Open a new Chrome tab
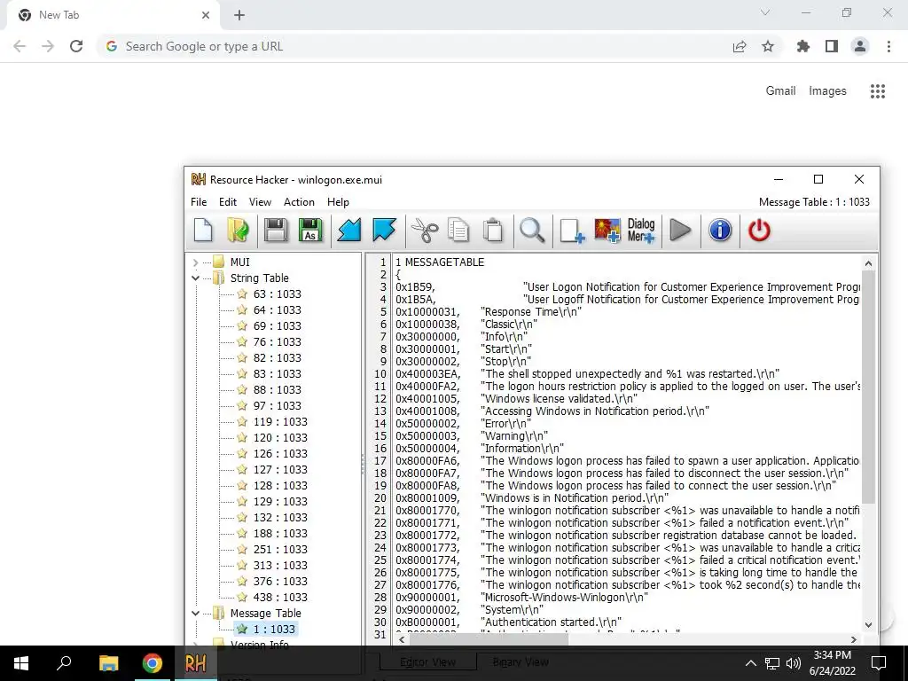 239,15
